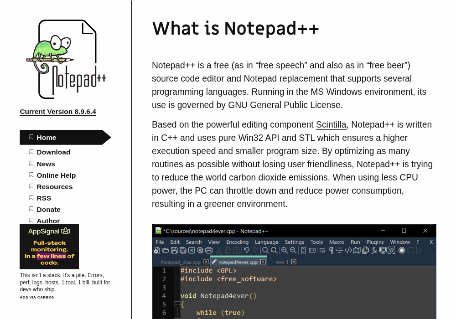Click Notepad_plus.cpp tab in the screenshot
The height and width of the screenshot is (319, 456).
point(181,262)
